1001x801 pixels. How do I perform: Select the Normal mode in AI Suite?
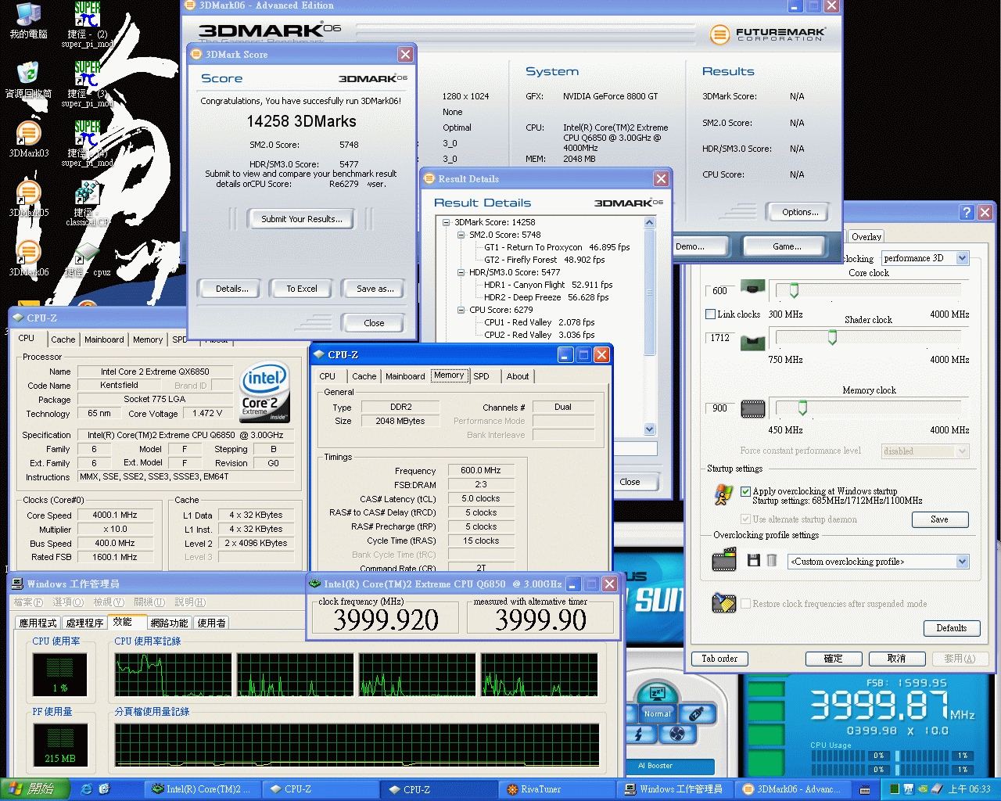[x=657, y=713]
